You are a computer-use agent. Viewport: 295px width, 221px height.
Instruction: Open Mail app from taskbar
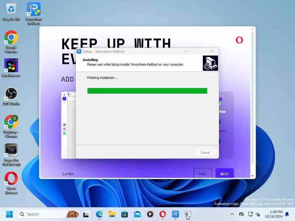pyautogui.click(x=137, y=214)
